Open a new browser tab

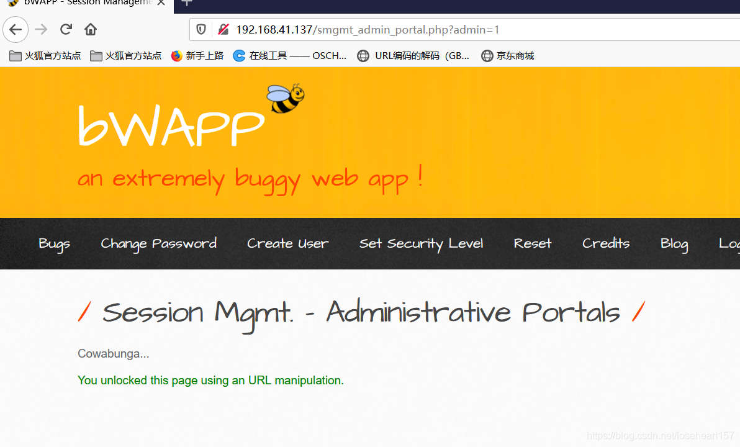187,3
